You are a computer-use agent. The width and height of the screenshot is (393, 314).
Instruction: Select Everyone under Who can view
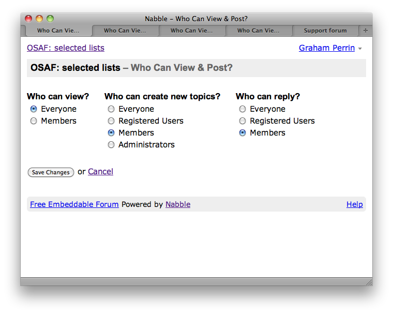pyautogui.click(x=34, y=109)
